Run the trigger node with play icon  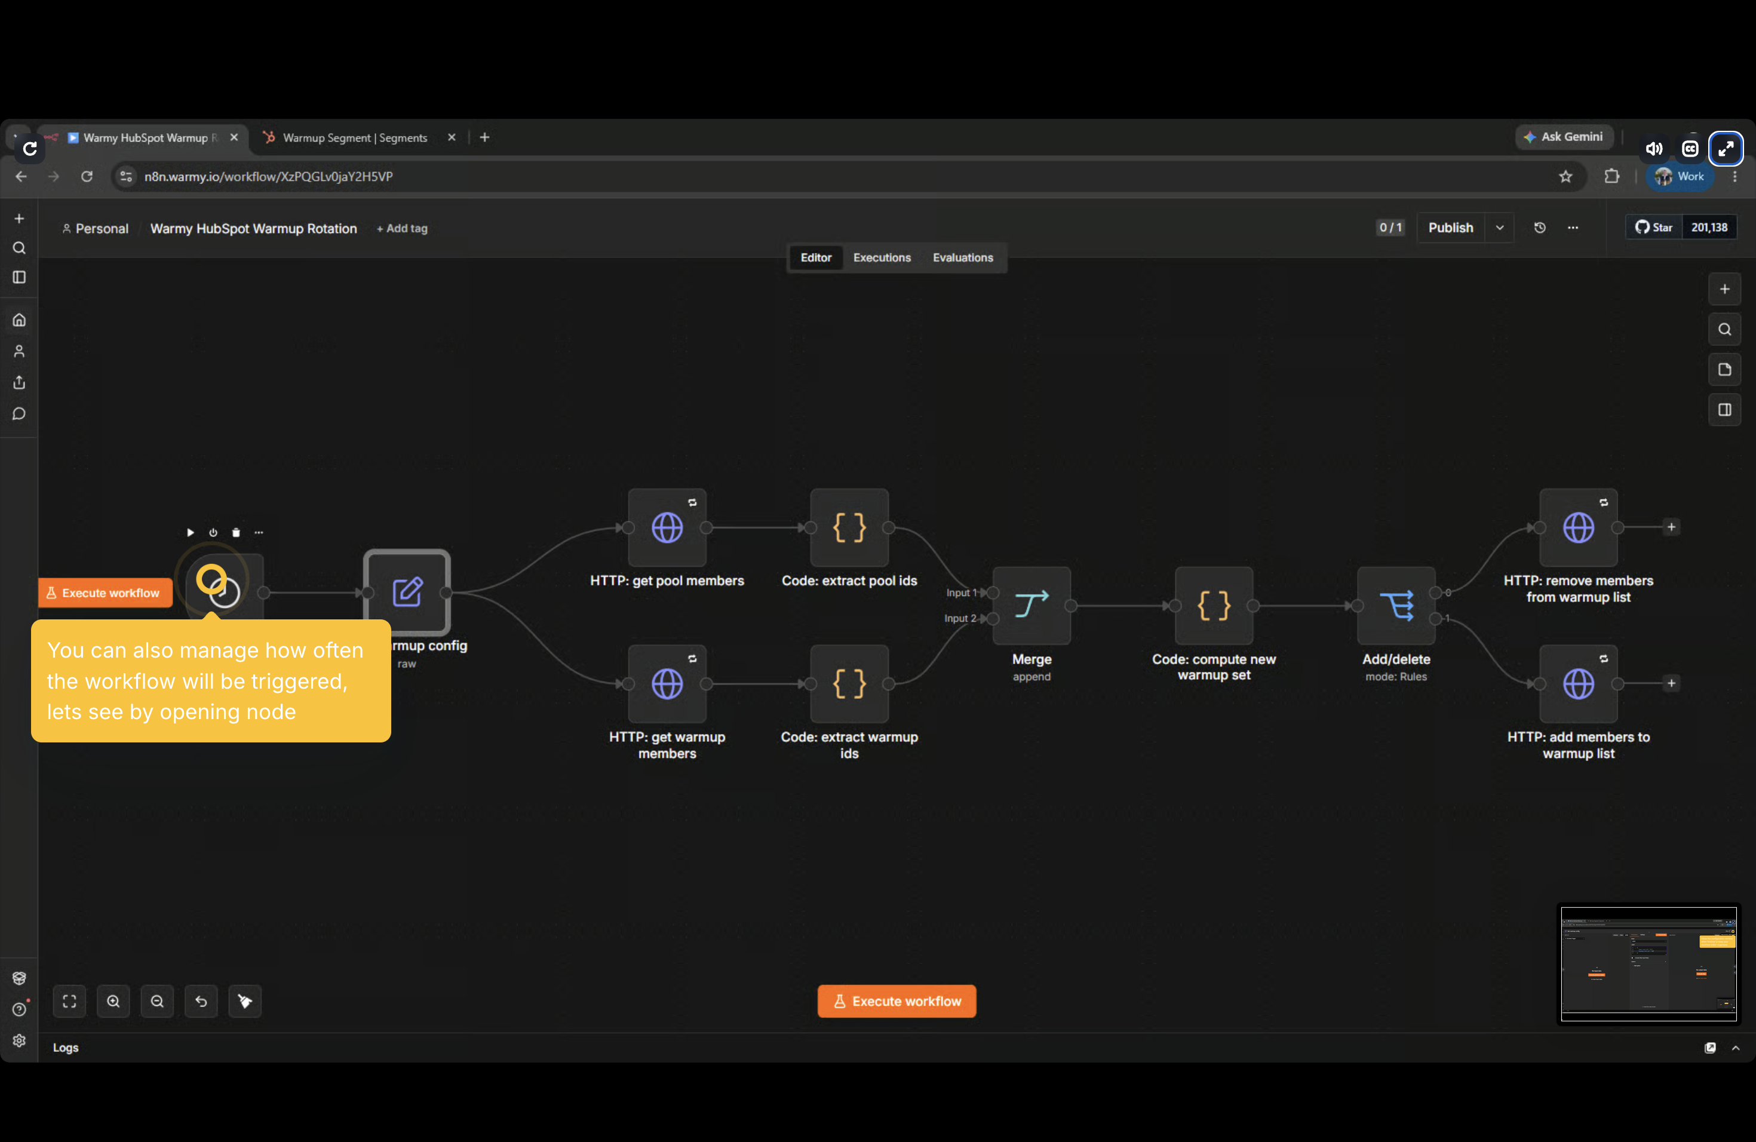point(191,533)
